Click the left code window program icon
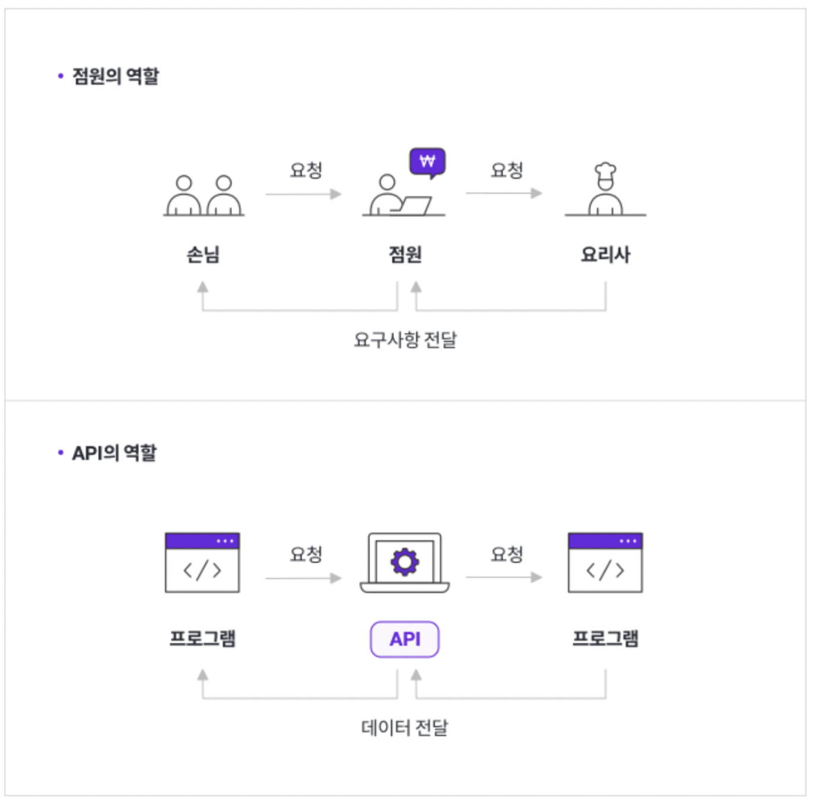 pyautogui.click(x=202, y=562)
